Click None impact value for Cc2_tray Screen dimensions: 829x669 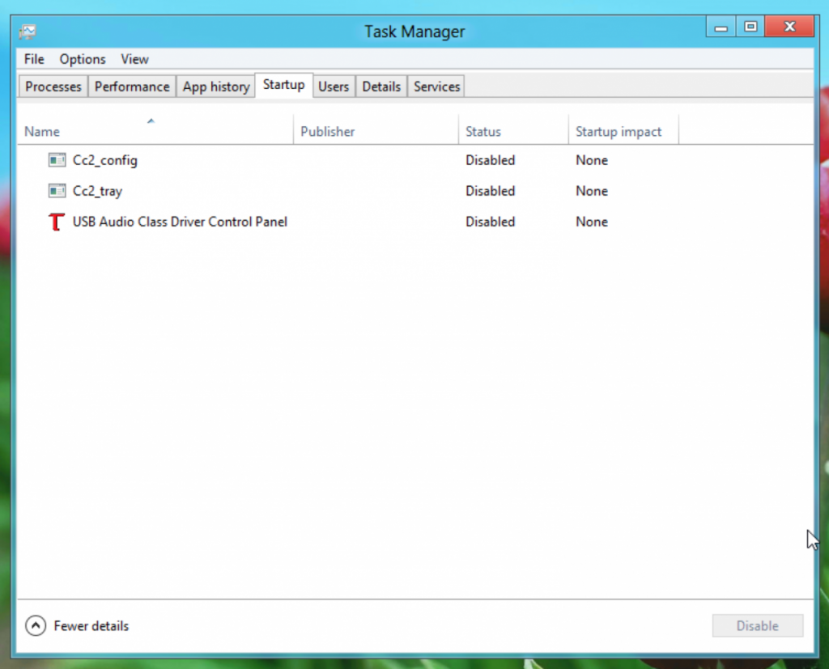click(592, 191)
